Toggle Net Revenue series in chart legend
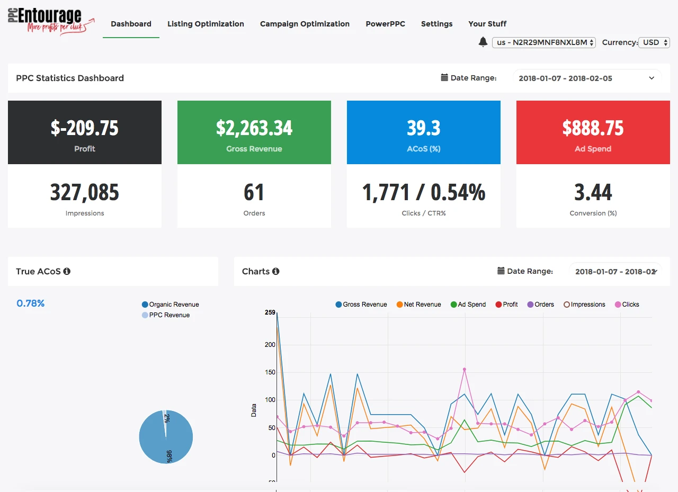 point(418,305)
